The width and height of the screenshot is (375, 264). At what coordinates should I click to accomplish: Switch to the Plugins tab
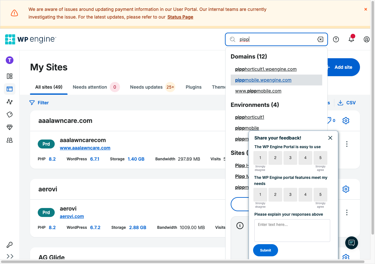point(194,87)
